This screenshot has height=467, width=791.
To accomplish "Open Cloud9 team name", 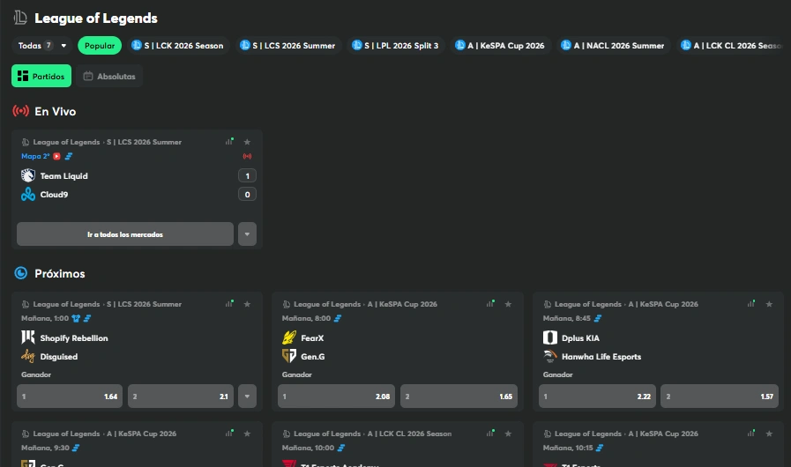I will point(54,195).
